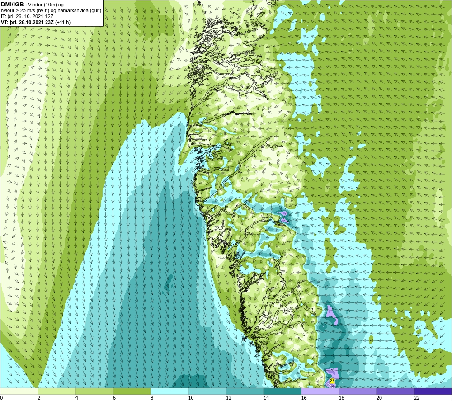Click the scale label '22'

click(x=417, y=398)
